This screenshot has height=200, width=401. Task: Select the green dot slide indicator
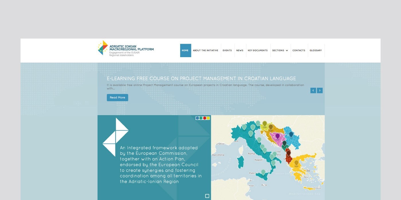click(201, 118)
